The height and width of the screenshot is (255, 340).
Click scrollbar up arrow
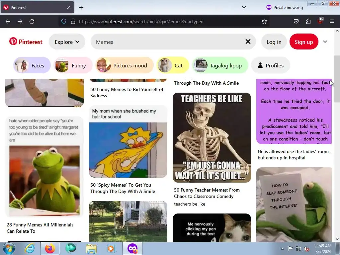pyautogui.click(x=337, y=31)
